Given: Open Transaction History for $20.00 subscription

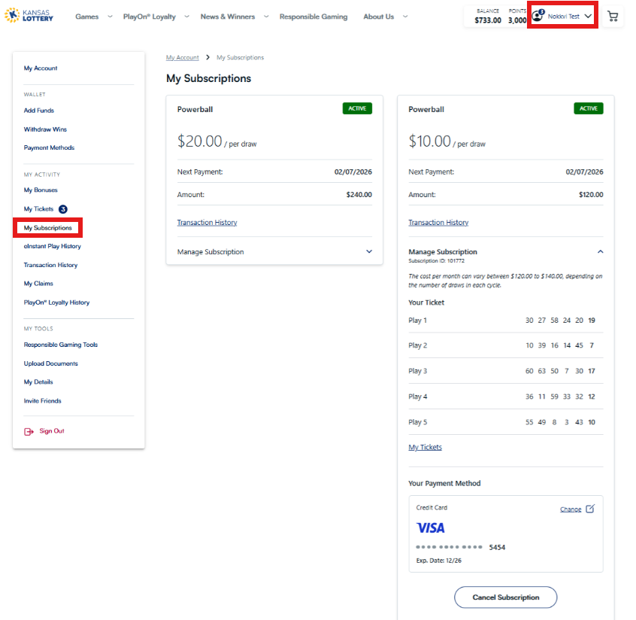Looking at the screenshot, I should (x=207, y=223).
